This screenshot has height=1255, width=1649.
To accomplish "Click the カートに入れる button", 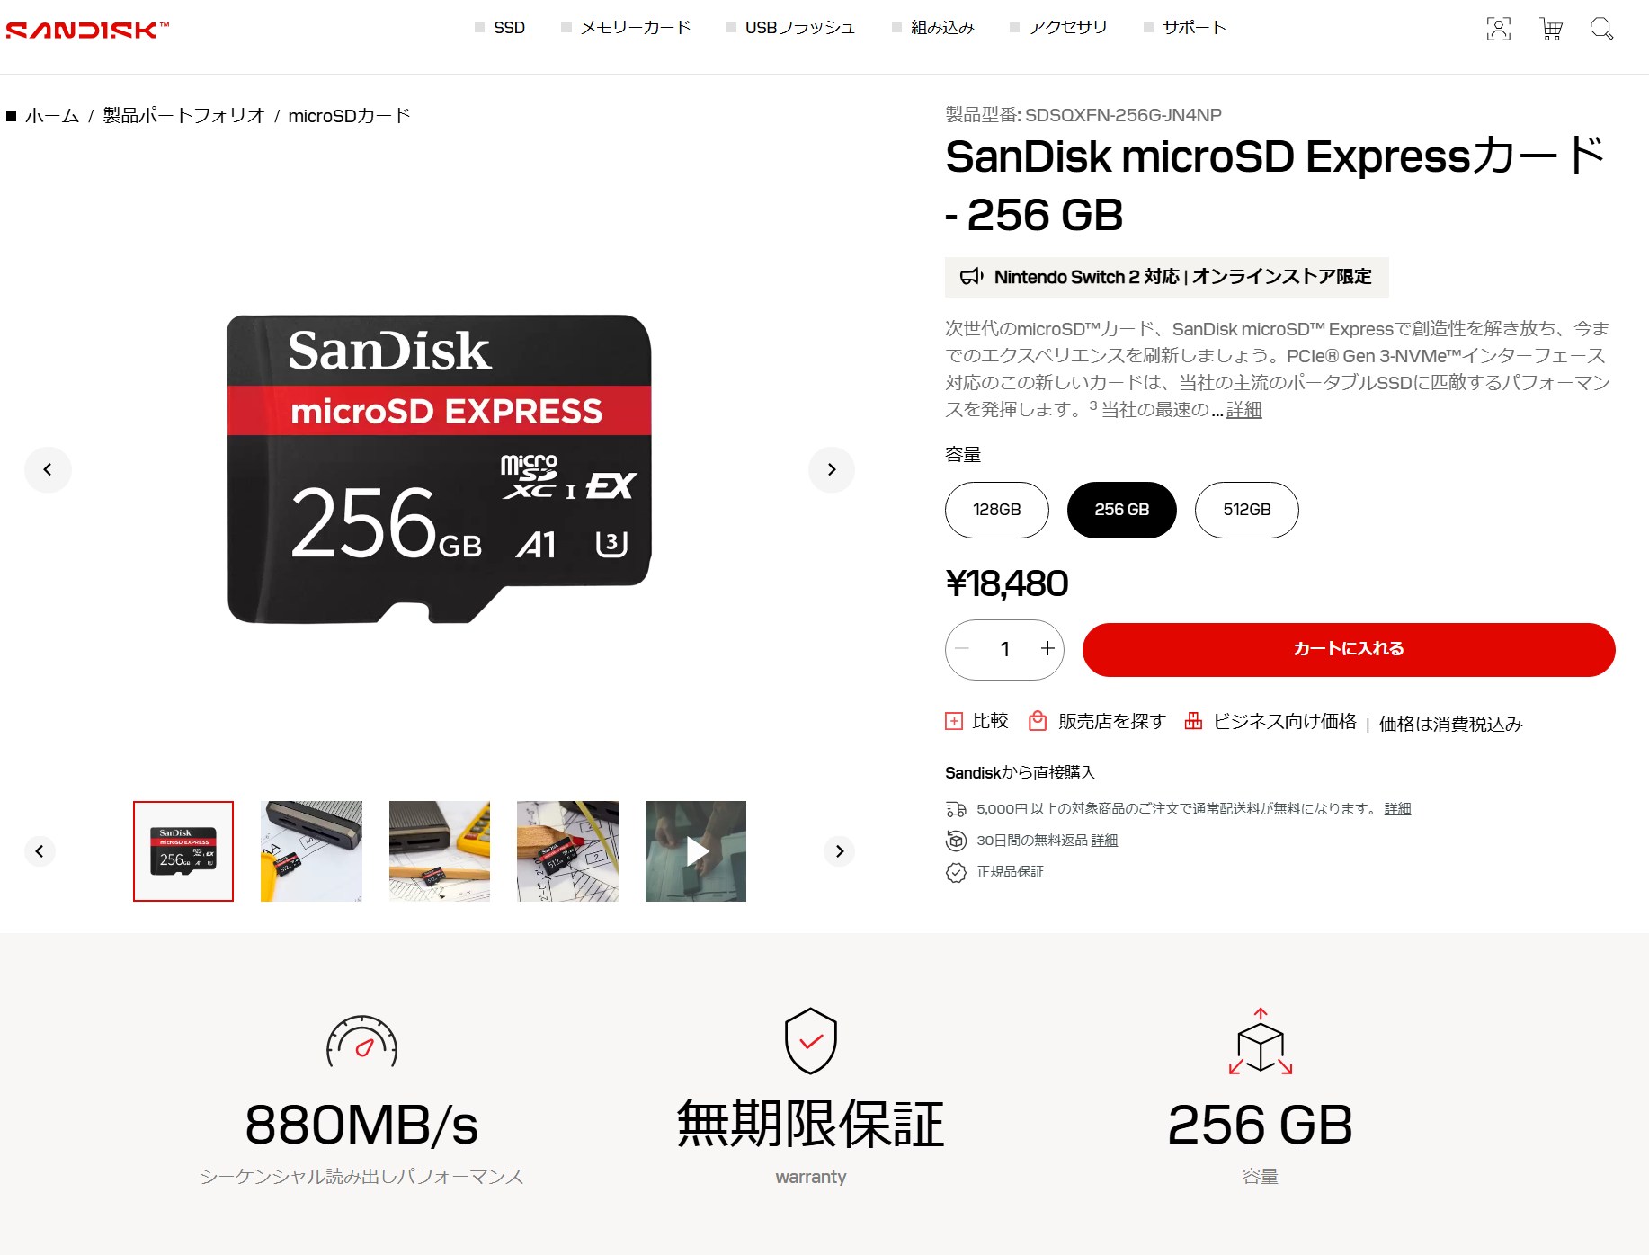I will pyautogui.click(x=1349, y=649).
